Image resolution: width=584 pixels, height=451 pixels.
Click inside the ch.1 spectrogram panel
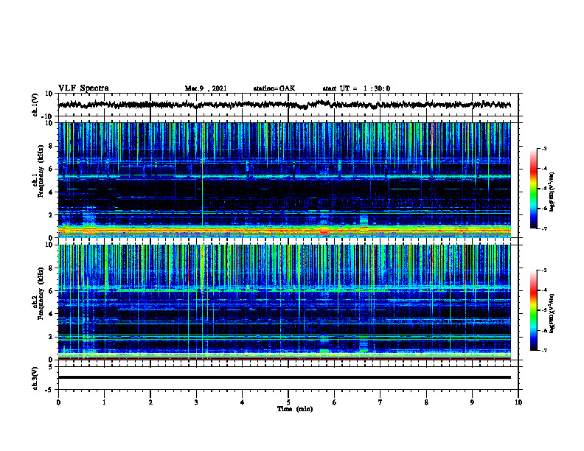point(284,180)
